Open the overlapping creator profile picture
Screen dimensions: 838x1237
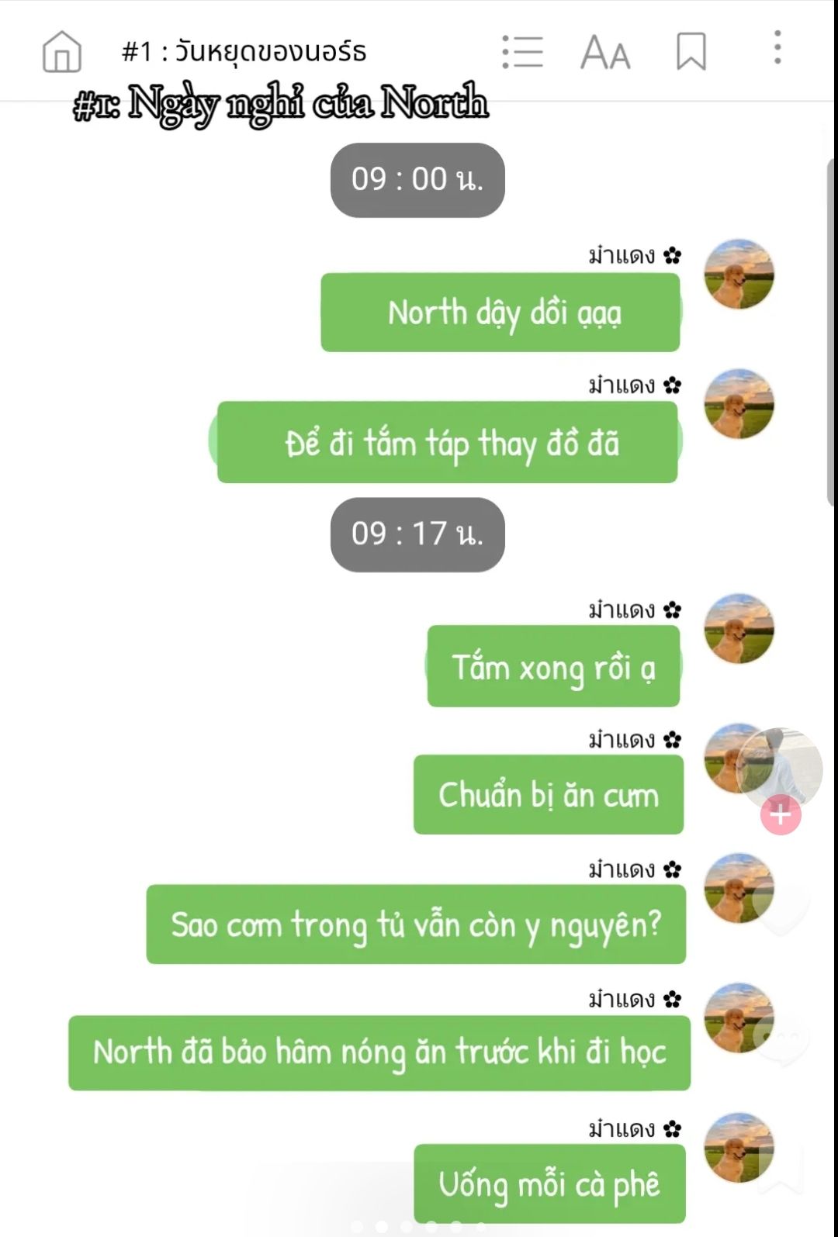point(779,769)
